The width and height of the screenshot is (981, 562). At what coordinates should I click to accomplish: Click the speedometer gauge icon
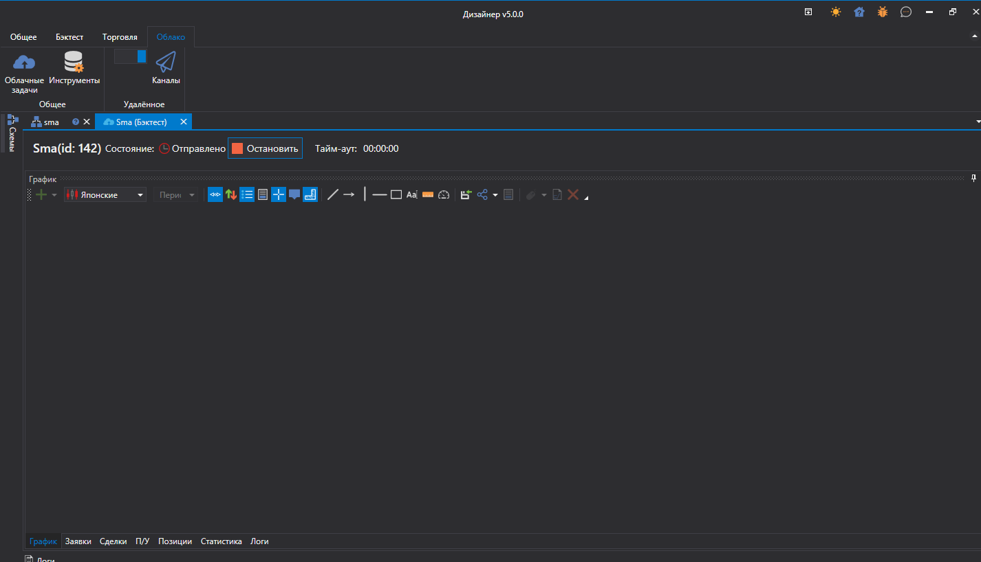444,195
